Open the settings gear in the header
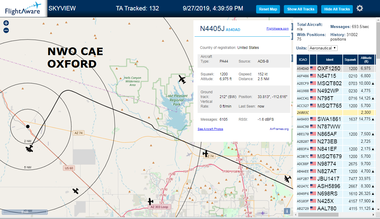 point(360,8)
